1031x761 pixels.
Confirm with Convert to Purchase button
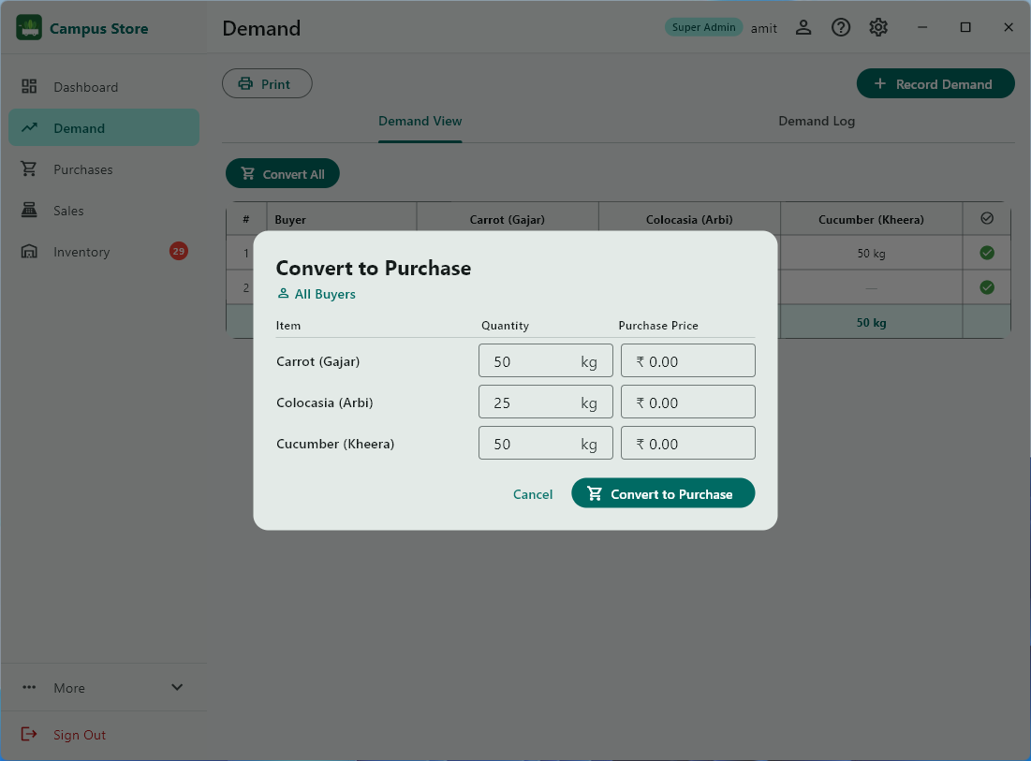point(663,493)
